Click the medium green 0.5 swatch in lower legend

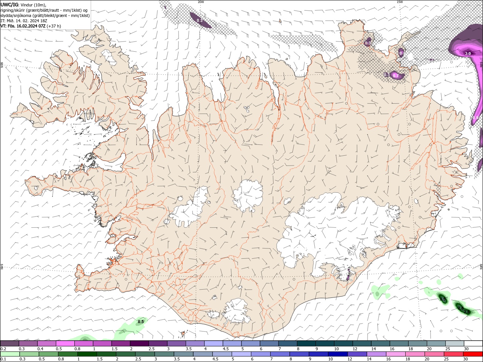[48, 354]
